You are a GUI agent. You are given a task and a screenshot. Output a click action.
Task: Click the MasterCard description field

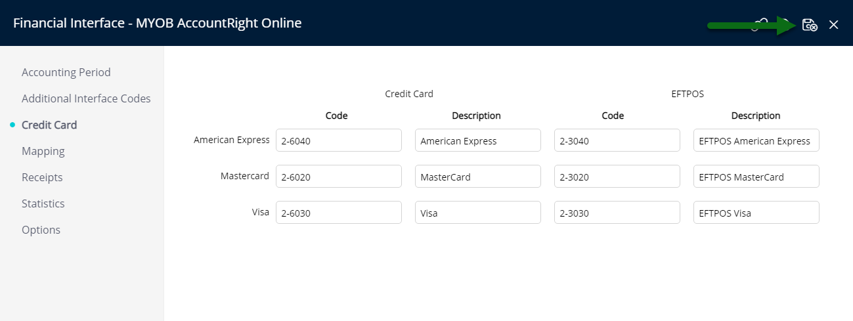pos(478,177)
